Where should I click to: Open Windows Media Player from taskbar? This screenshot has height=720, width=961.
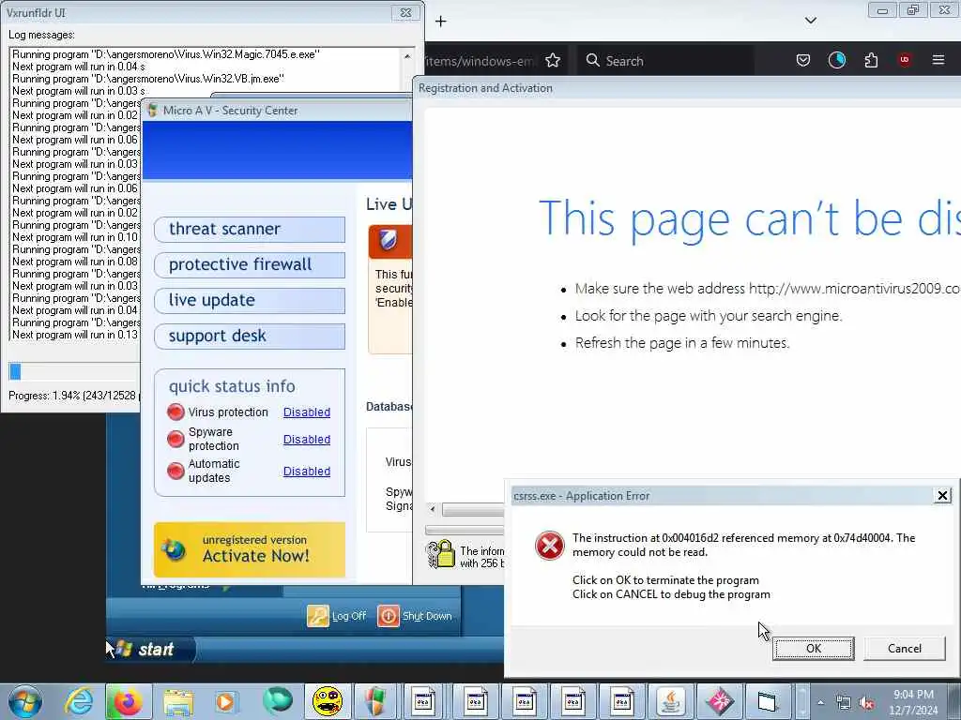click(225, 701)
